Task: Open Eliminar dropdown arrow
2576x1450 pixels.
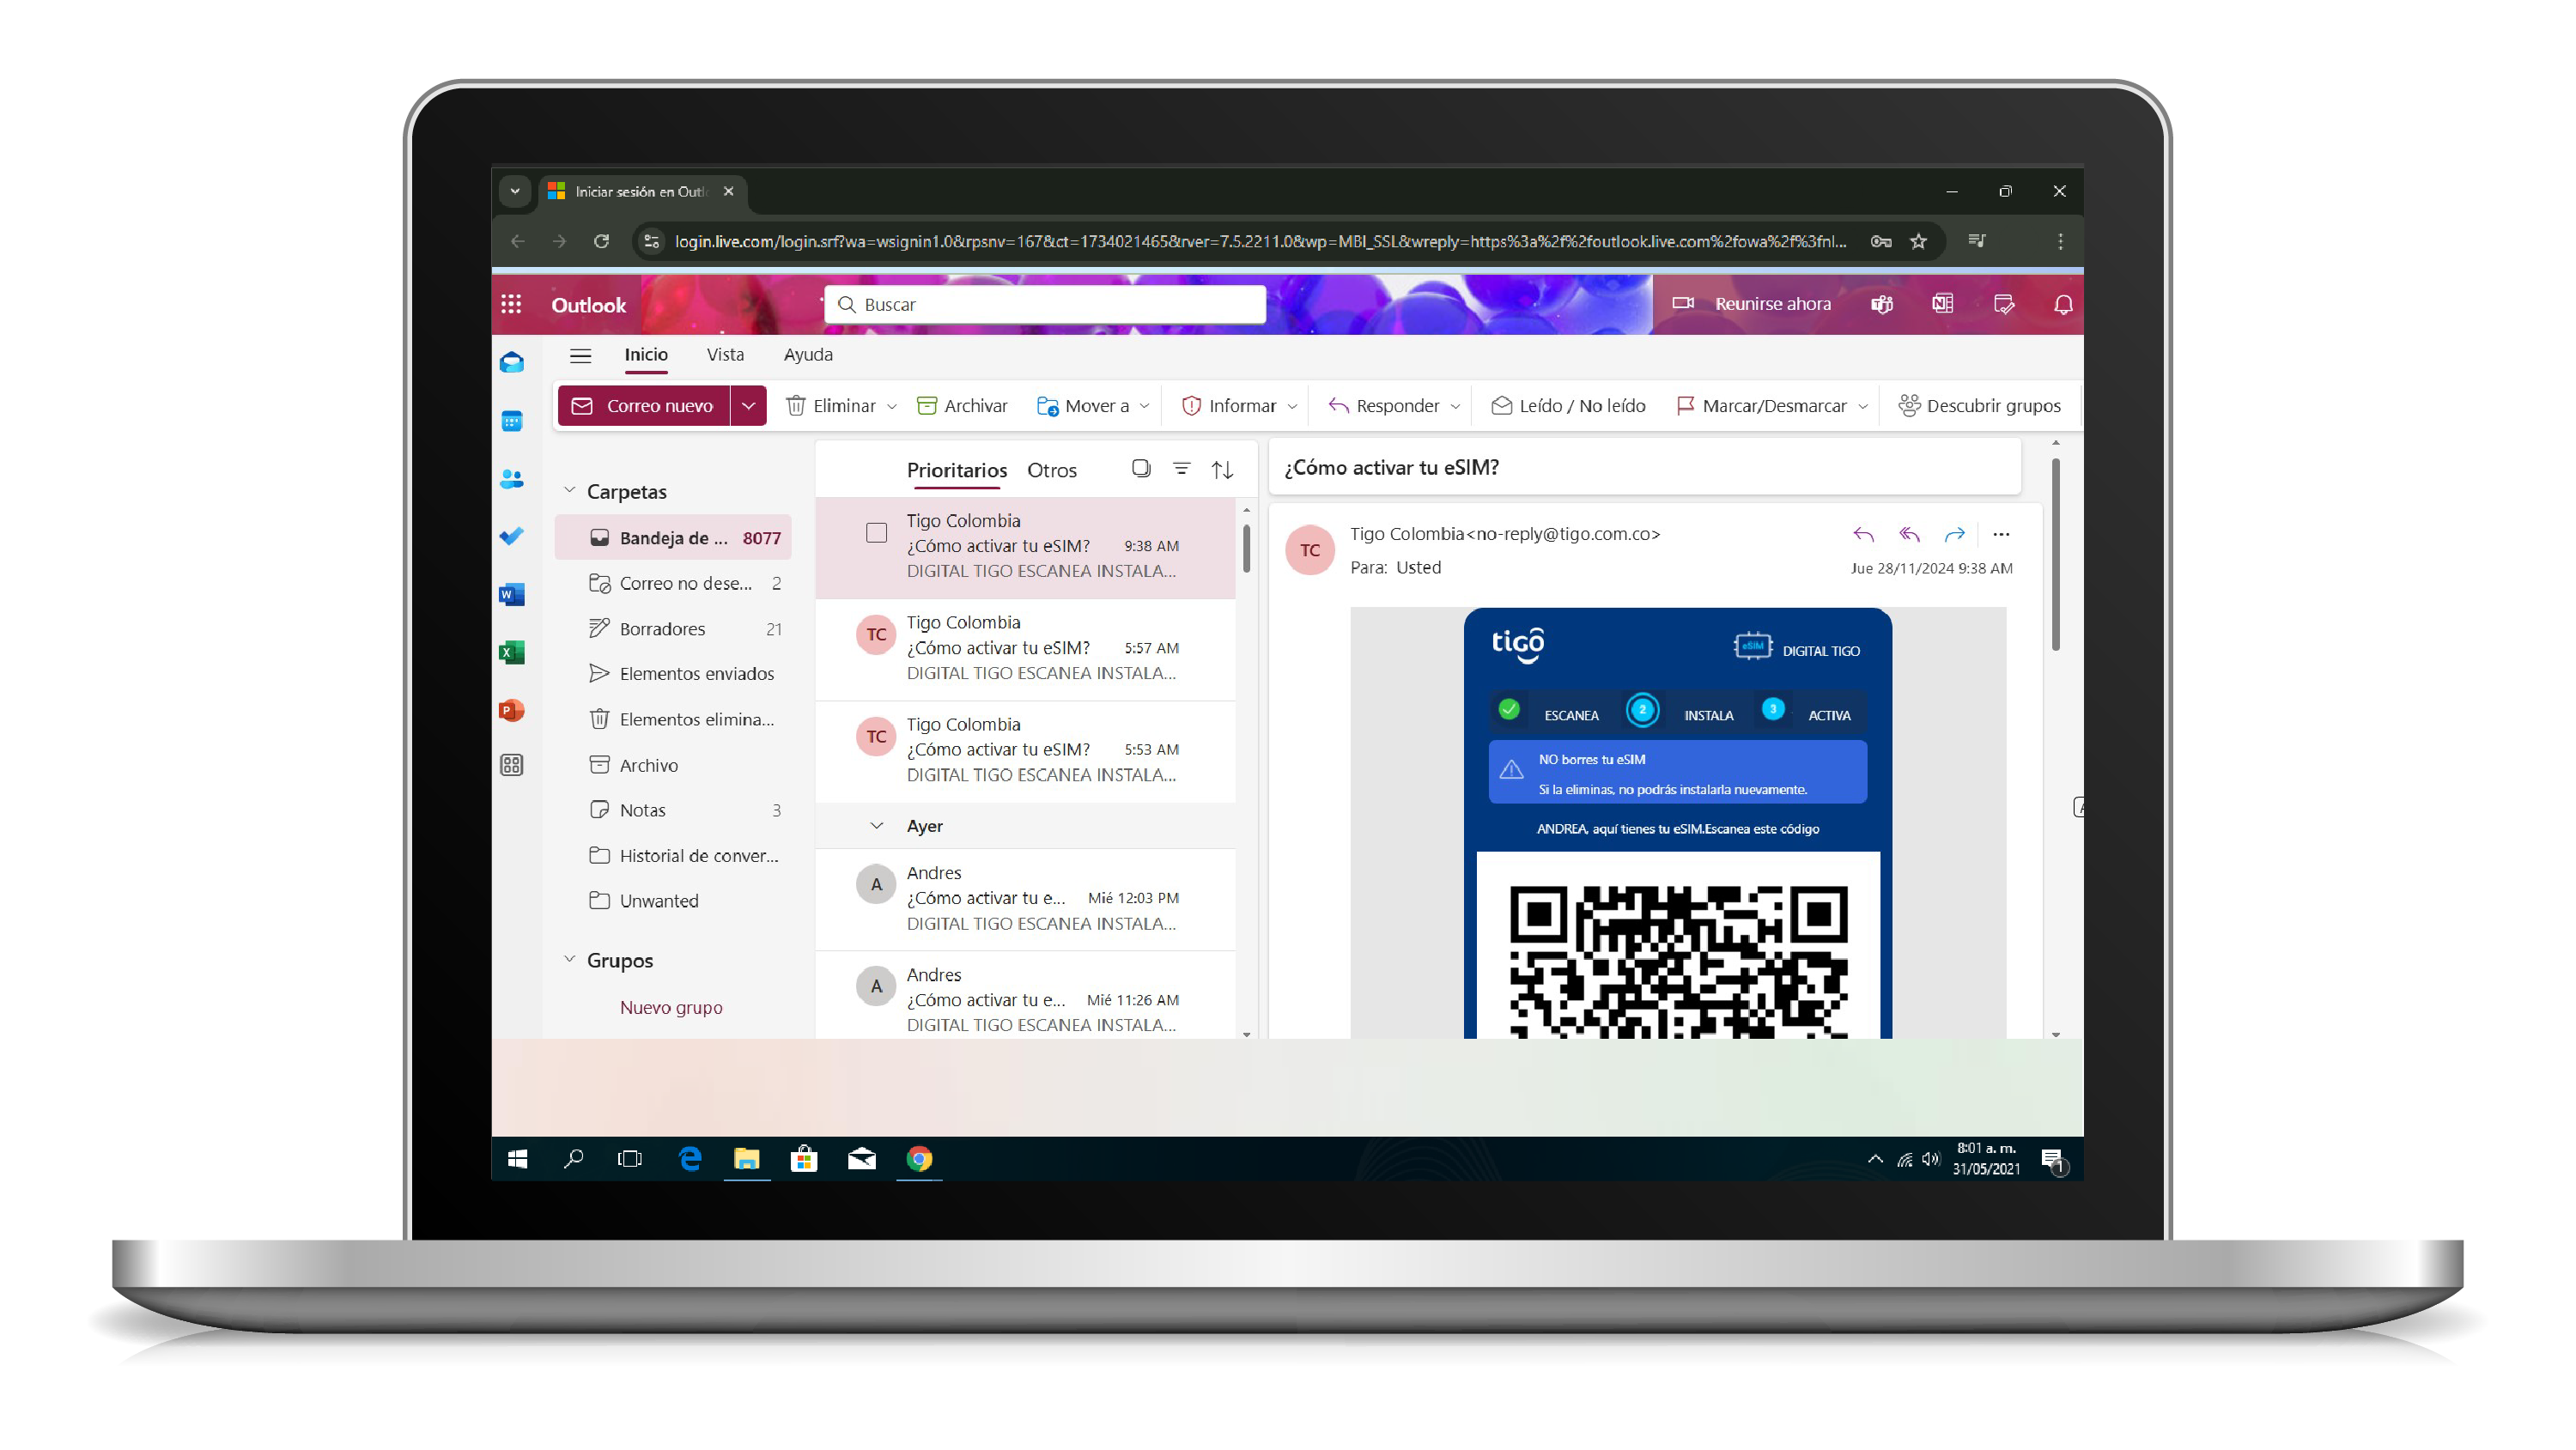Action: pyautogui.click(x=892, y=406)
